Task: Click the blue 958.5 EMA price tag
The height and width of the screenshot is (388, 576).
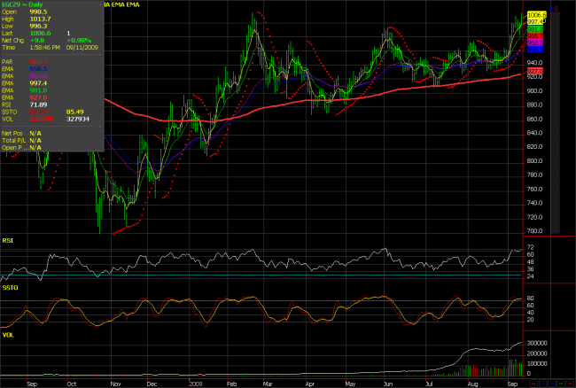Action: [x=535, y=50]
